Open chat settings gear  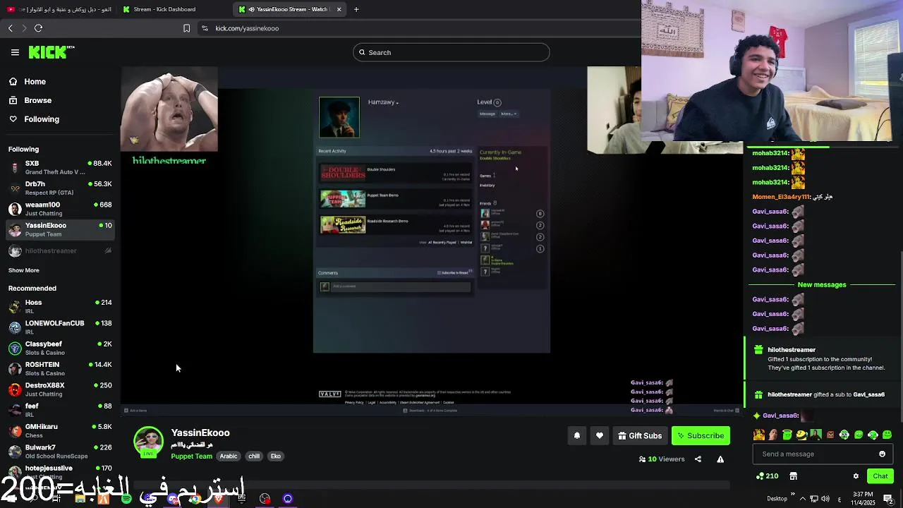point(856,476)
